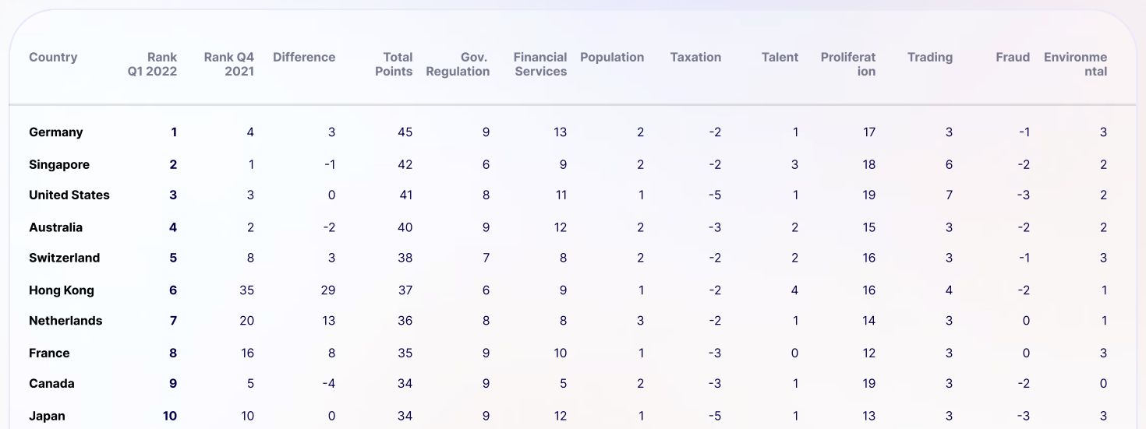
Task: Click the Gov. Regulation column header
Action: click(x=458, y=64)
